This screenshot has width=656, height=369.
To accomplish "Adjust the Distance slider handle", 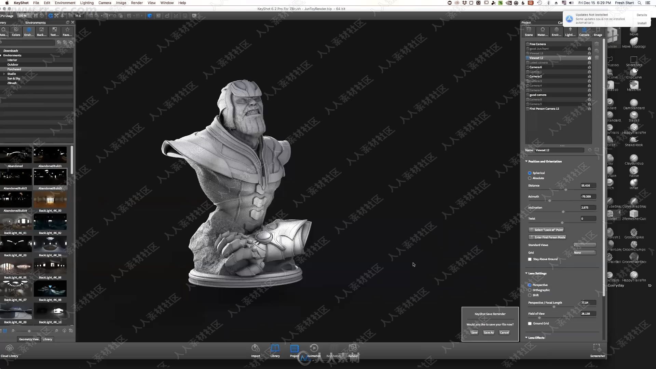I will pos(565,190).
